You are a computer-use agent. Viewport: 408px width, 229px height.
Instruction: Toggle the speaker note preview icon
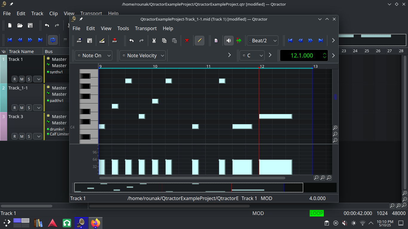click(x=228, y=41)
